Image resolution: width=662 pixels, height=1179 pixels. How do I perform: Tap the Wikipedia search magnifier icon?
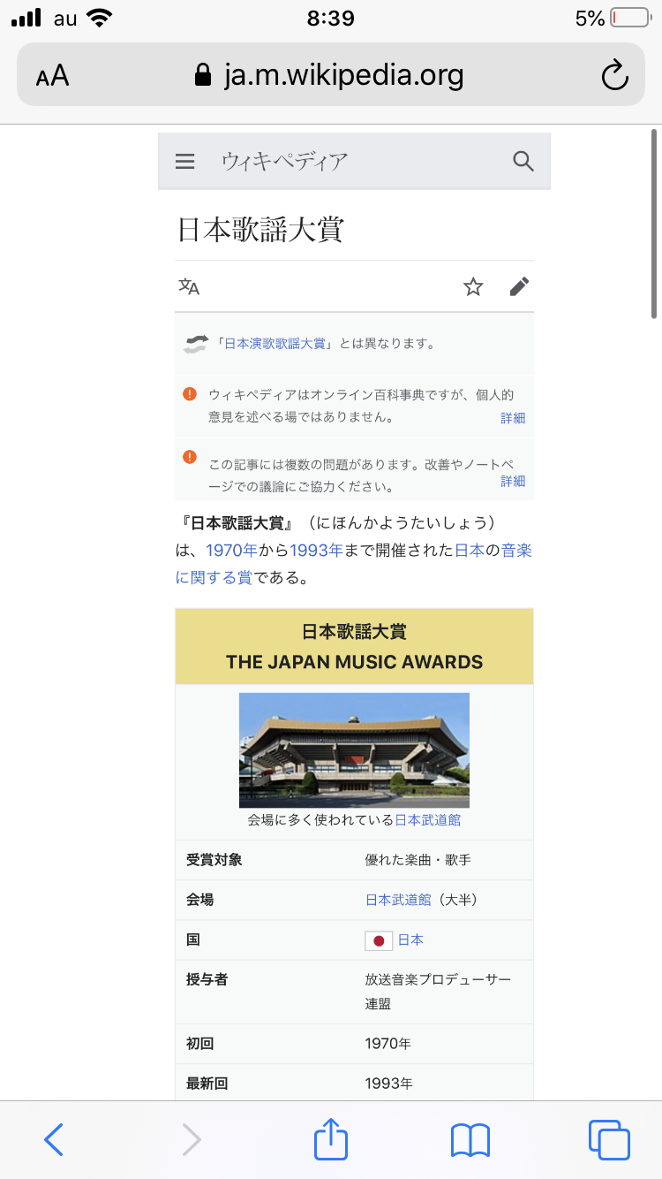click(523, 161)
